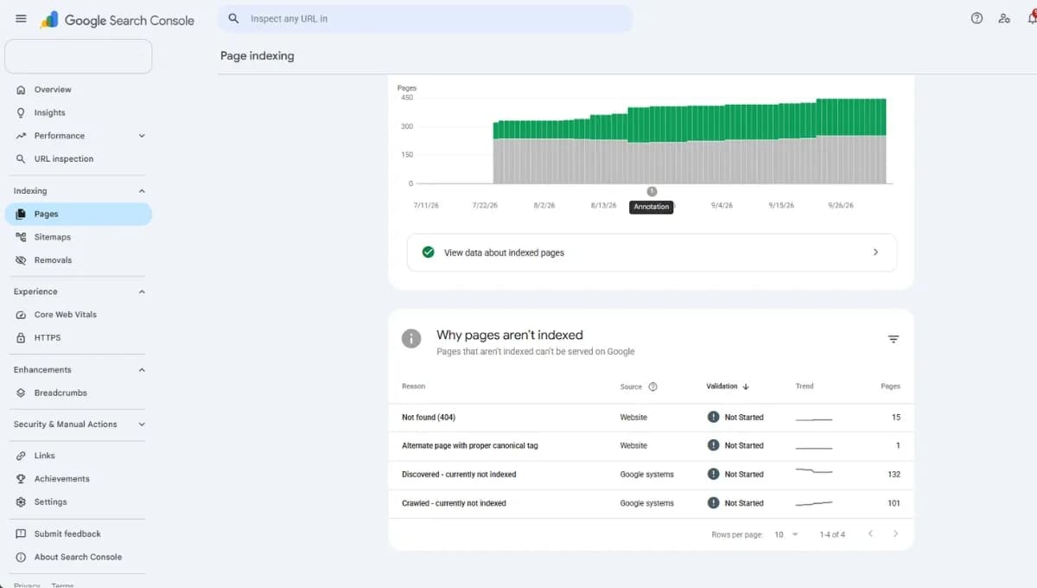
Task: Open the notifications bell icon
Action: pyautogui.click(x=1032, y=18)
